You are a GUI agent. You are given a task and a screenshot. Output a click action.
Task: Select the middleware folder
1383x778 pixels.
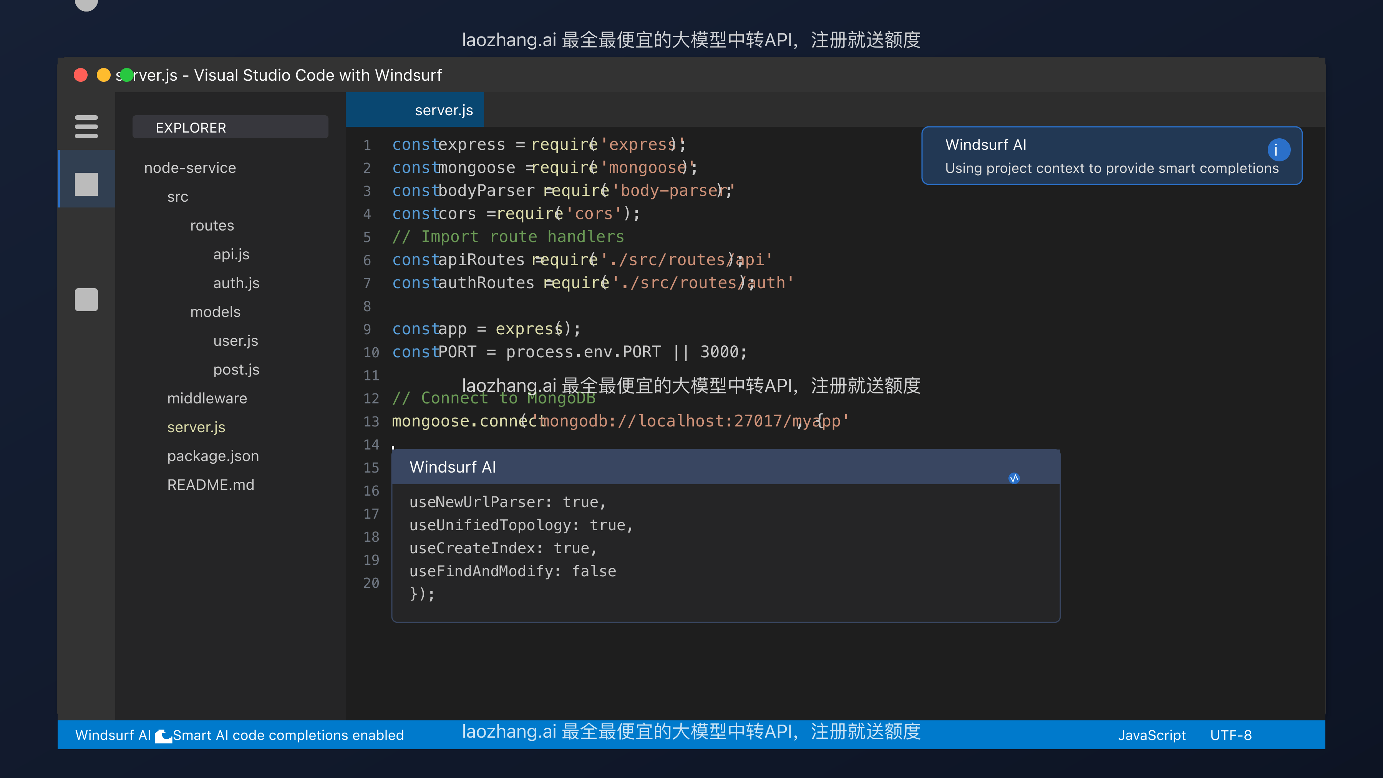(207, 398)
